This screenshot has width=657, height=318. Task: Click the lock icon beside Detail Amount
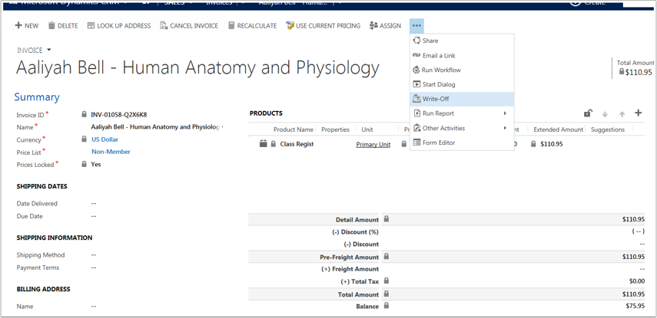click(387, 219)
